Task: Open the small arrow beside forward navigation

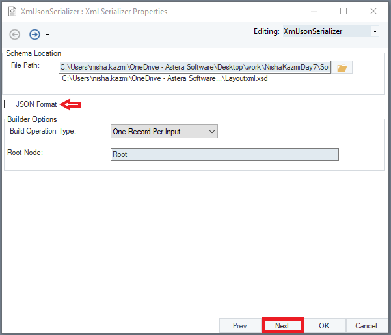Action: pos(47,35)
